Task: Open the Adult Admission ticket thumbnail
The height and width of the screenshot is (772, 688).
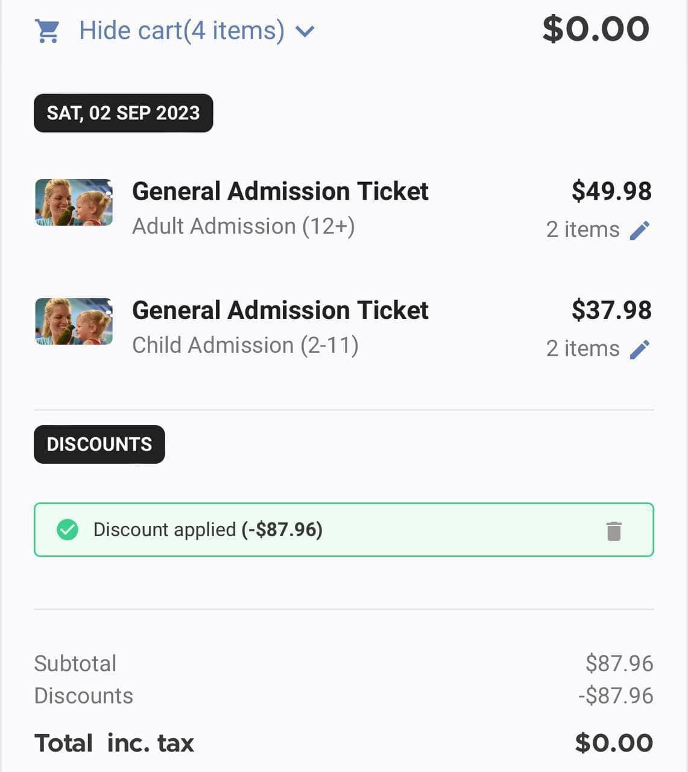Action: (x=74, y=203)
